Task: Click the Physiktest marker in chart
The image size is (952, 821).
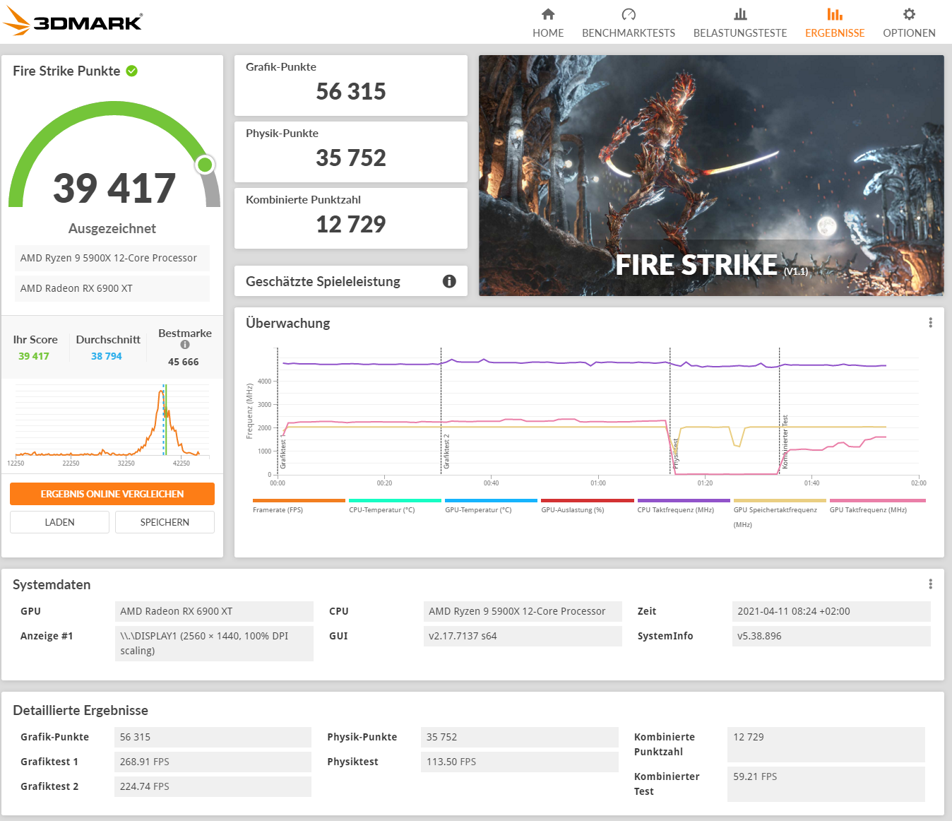Action: (675, 454)
